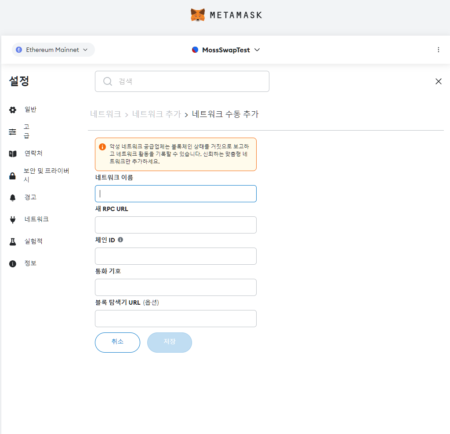Screen dimensions: 450x434
Task: Focus the 새 RPC URL input field
Action: (x=176, y=225)
